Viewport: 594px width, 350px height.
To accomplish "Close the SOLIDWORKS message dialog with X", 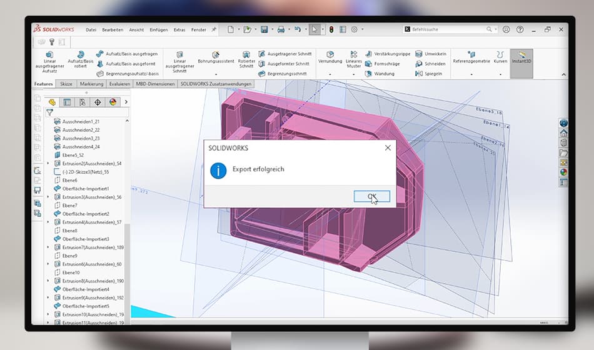I will click(388, 147).
